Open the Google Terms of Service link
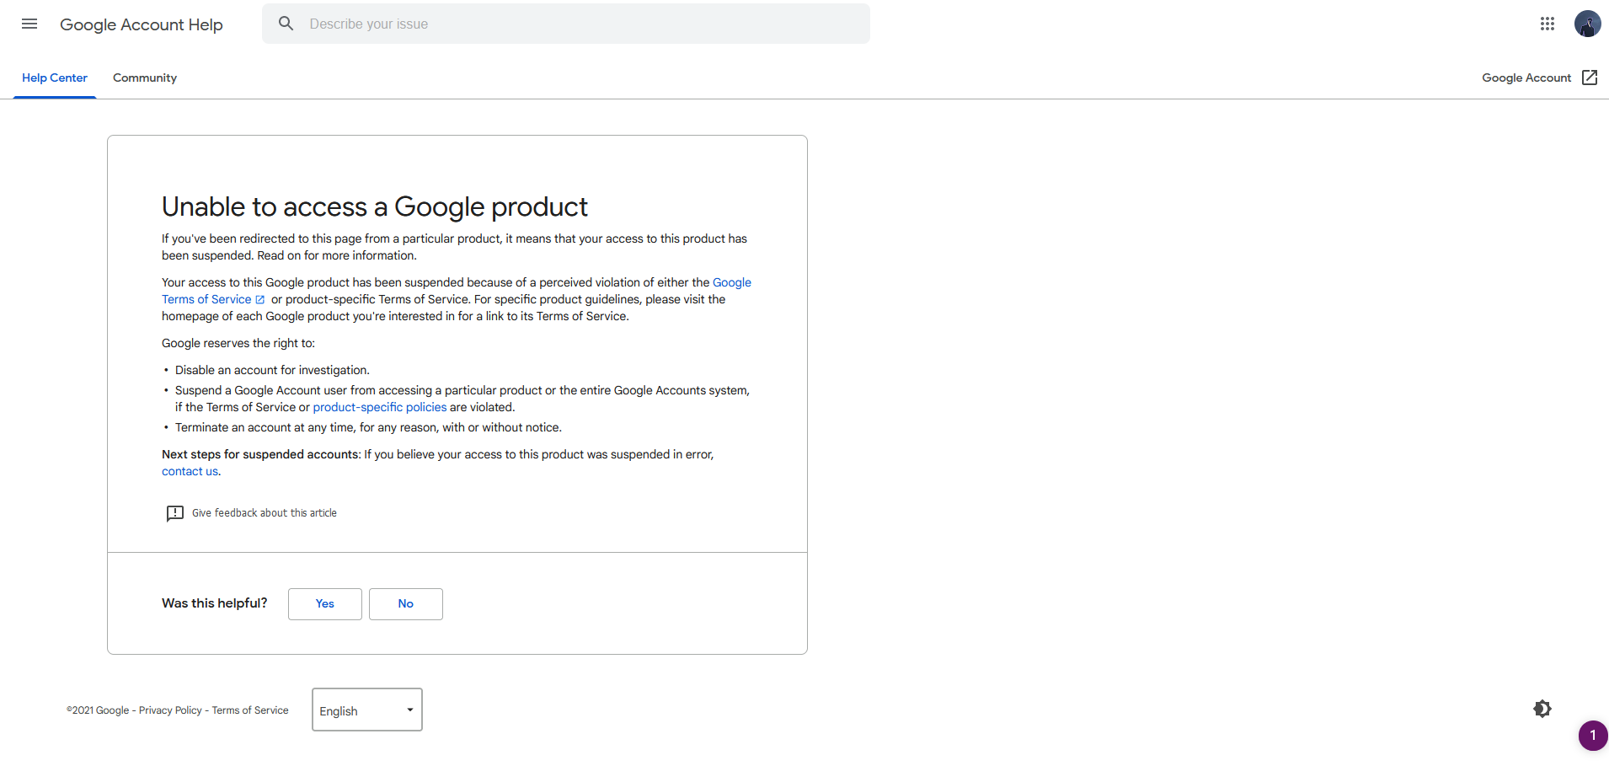The height and width of the screenshot is (766, 1609). click(x=206, y=299)
